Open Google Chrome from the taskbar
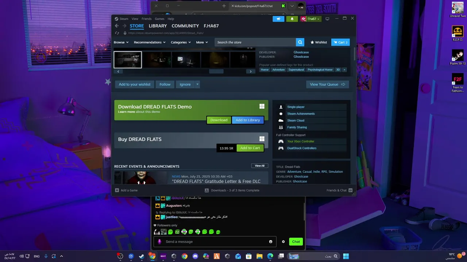The image size is (467, 262). click(x=185, y=256)
